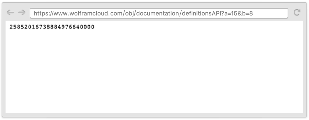Viewport: 309px width, 120px height.
Task: Click empty space after b=8 in address bar
Action: [x=270, y=13]
